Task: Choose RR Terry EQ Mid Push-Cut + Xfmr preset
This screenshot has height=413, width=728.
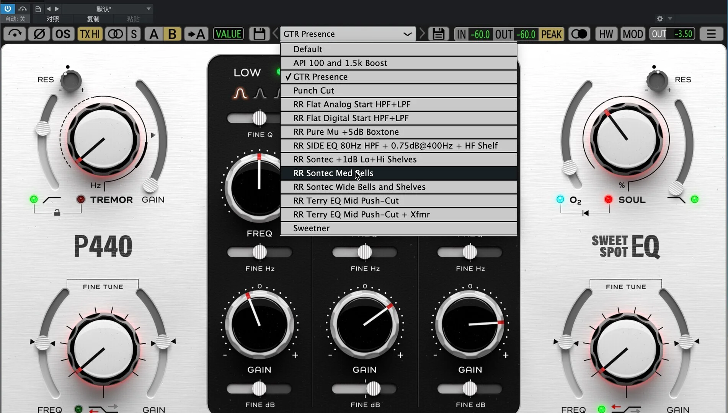Action: click(398, 215)
